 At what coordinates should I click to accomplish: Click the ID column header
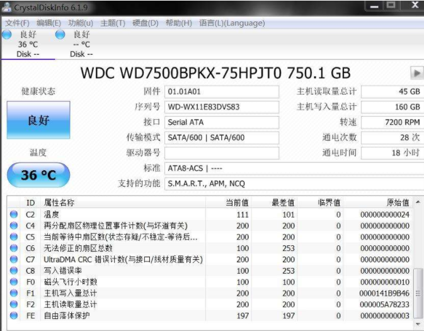(30, 202)
